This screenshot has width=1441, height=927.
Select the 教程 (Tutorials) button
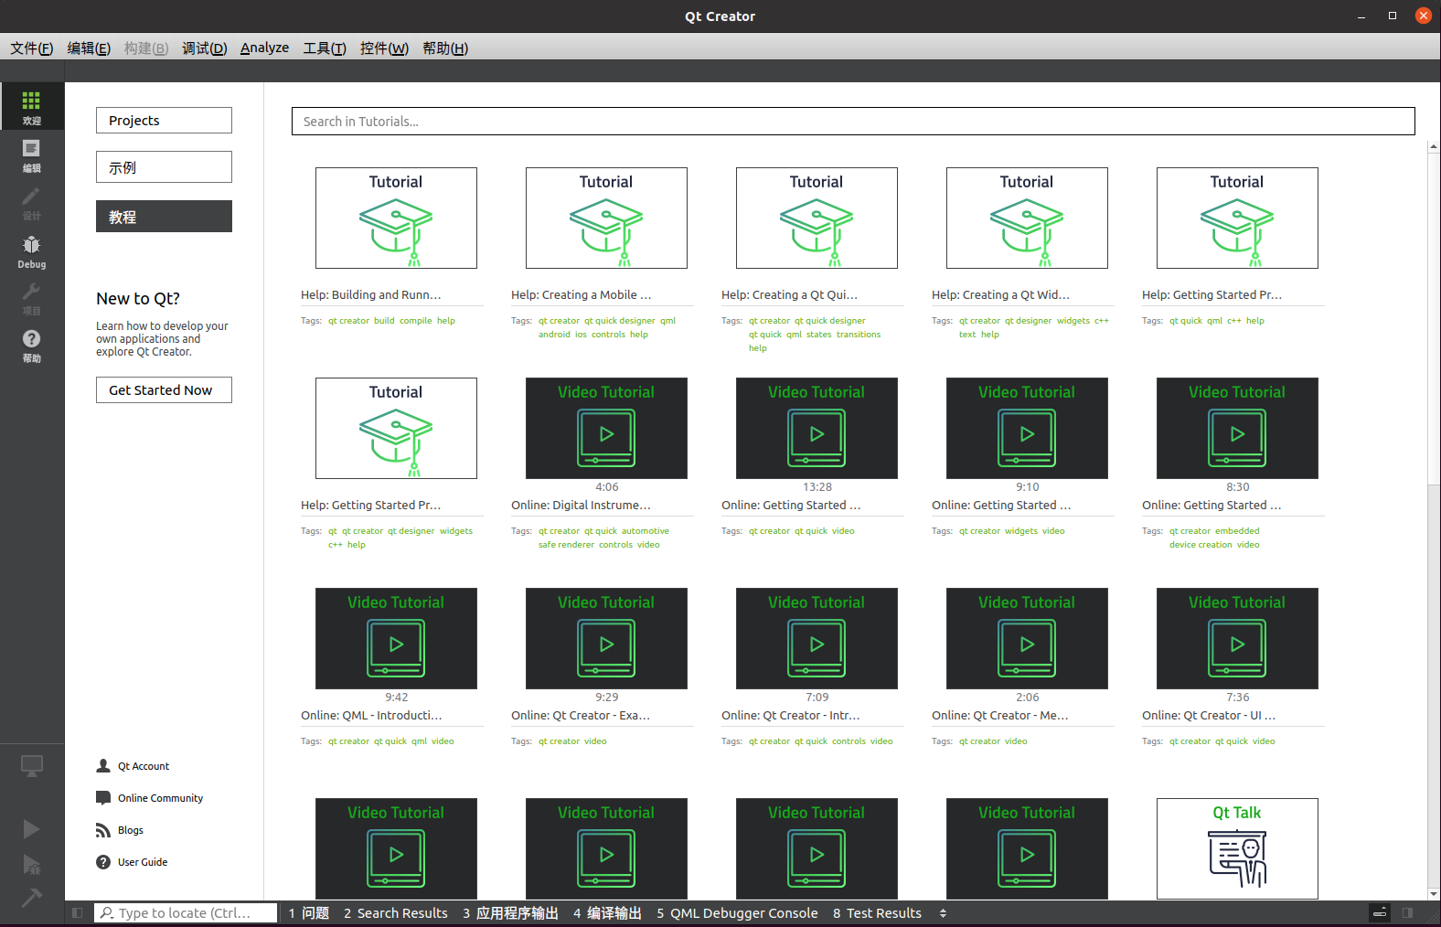coord(164,217)
